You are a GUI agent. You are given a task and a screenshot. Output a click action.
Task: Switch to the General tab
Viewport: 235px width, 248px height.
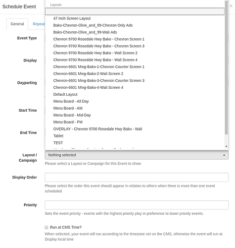[x=17, y=24]
